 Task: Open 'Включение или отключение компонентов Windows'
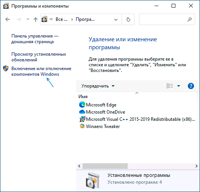tap(41, 72)
